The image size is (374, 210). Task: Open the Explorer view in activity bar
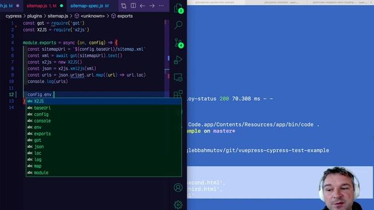point(178,8)
